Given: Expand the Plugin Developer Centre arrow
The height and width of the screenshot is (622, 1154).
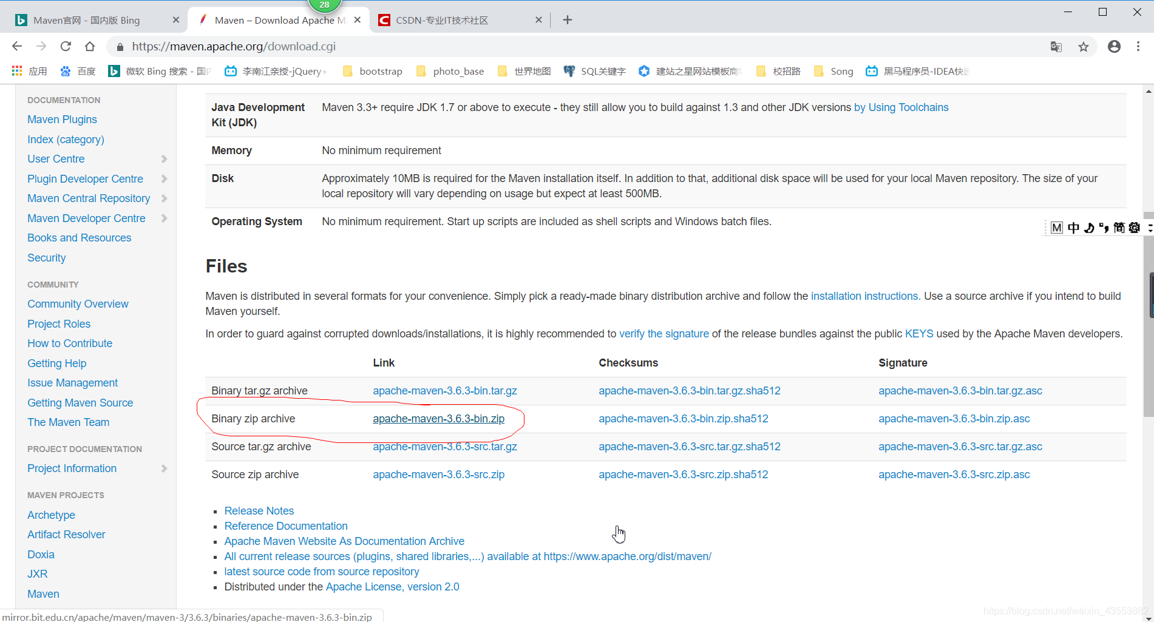Looking at the screenshot, I should pyautogui.click(x=164, y=179).
